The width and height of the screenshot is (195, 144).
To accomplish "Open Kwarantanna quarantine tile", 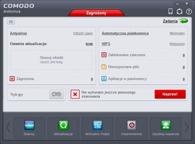I will pyautogui.click(x=132, y=128).
